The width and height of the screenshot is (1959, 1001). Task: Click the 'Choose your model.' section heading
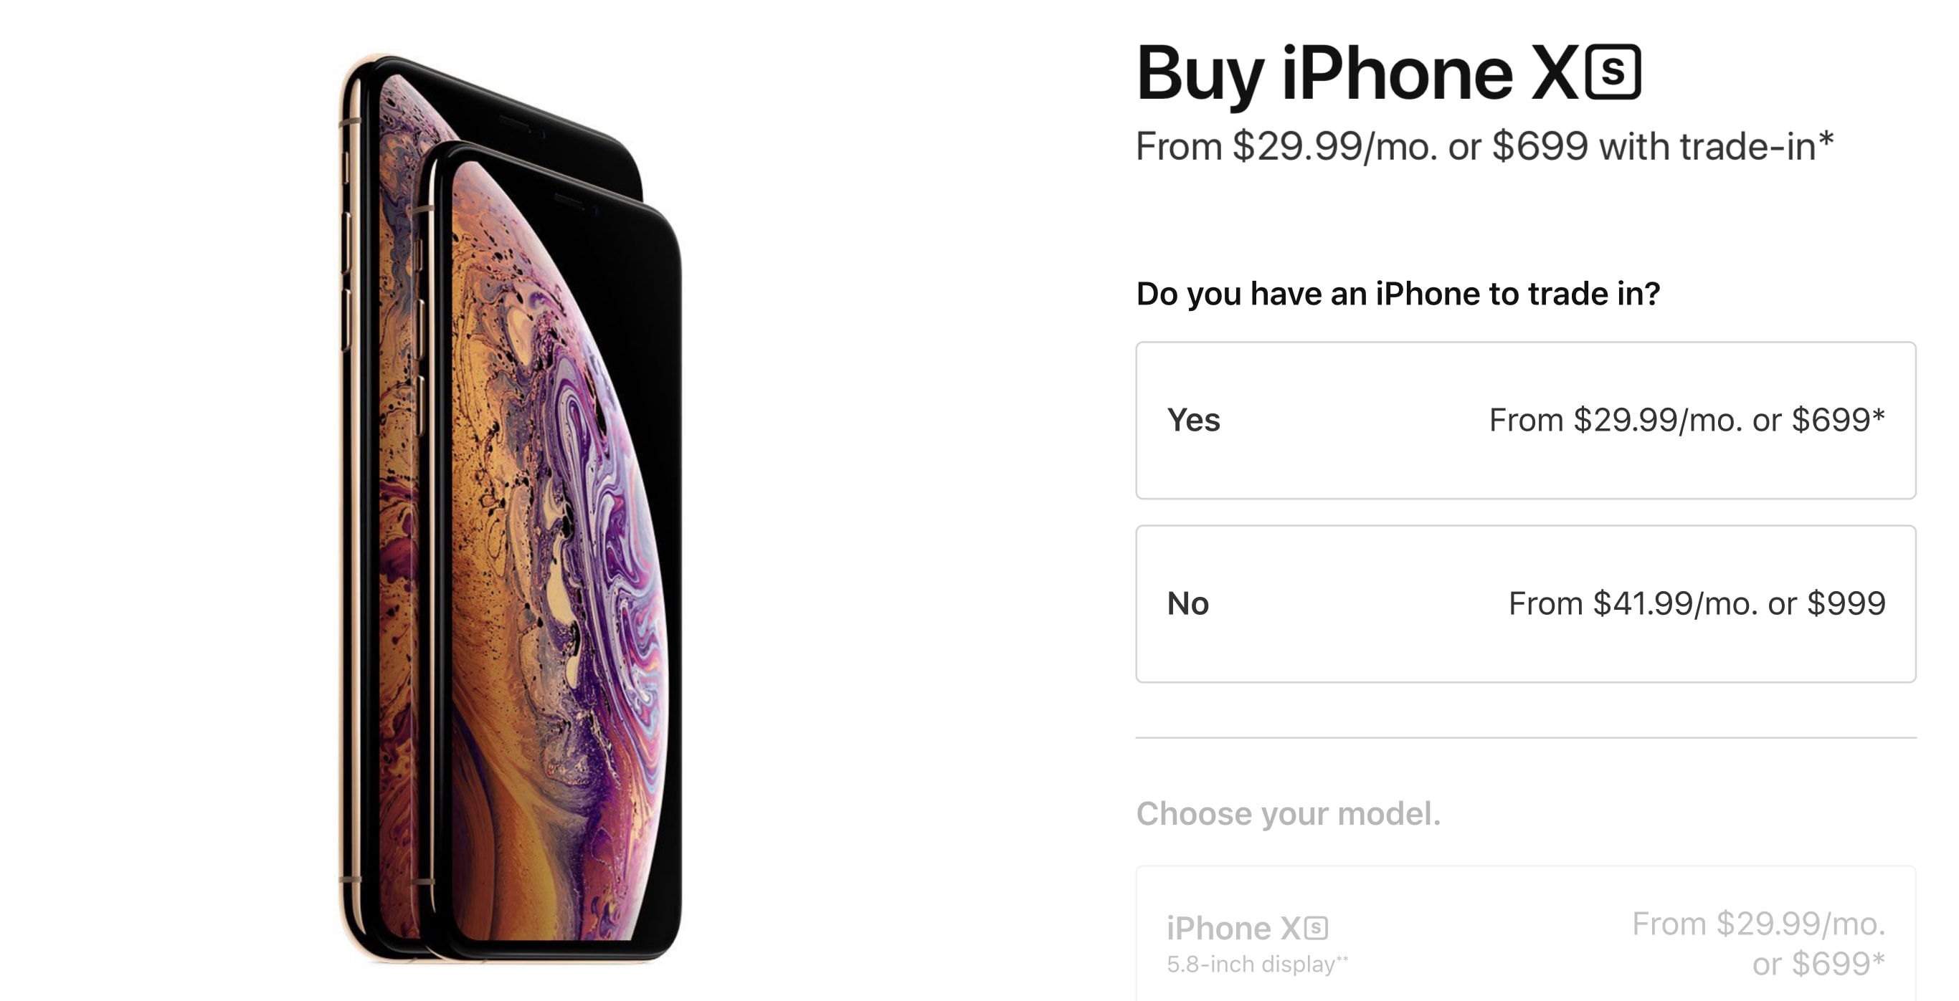(x=1289, y=814)
